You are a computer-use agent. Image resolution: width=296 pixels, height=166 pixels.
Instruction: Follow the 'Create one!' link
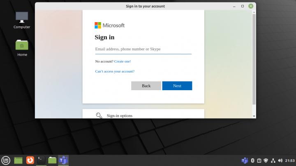pos(123,61)
